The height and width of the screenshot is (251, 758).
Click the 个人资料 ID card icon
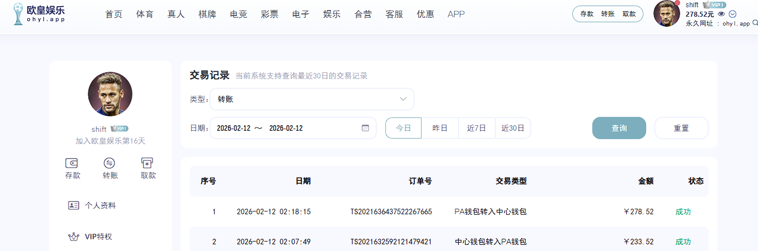73,205
